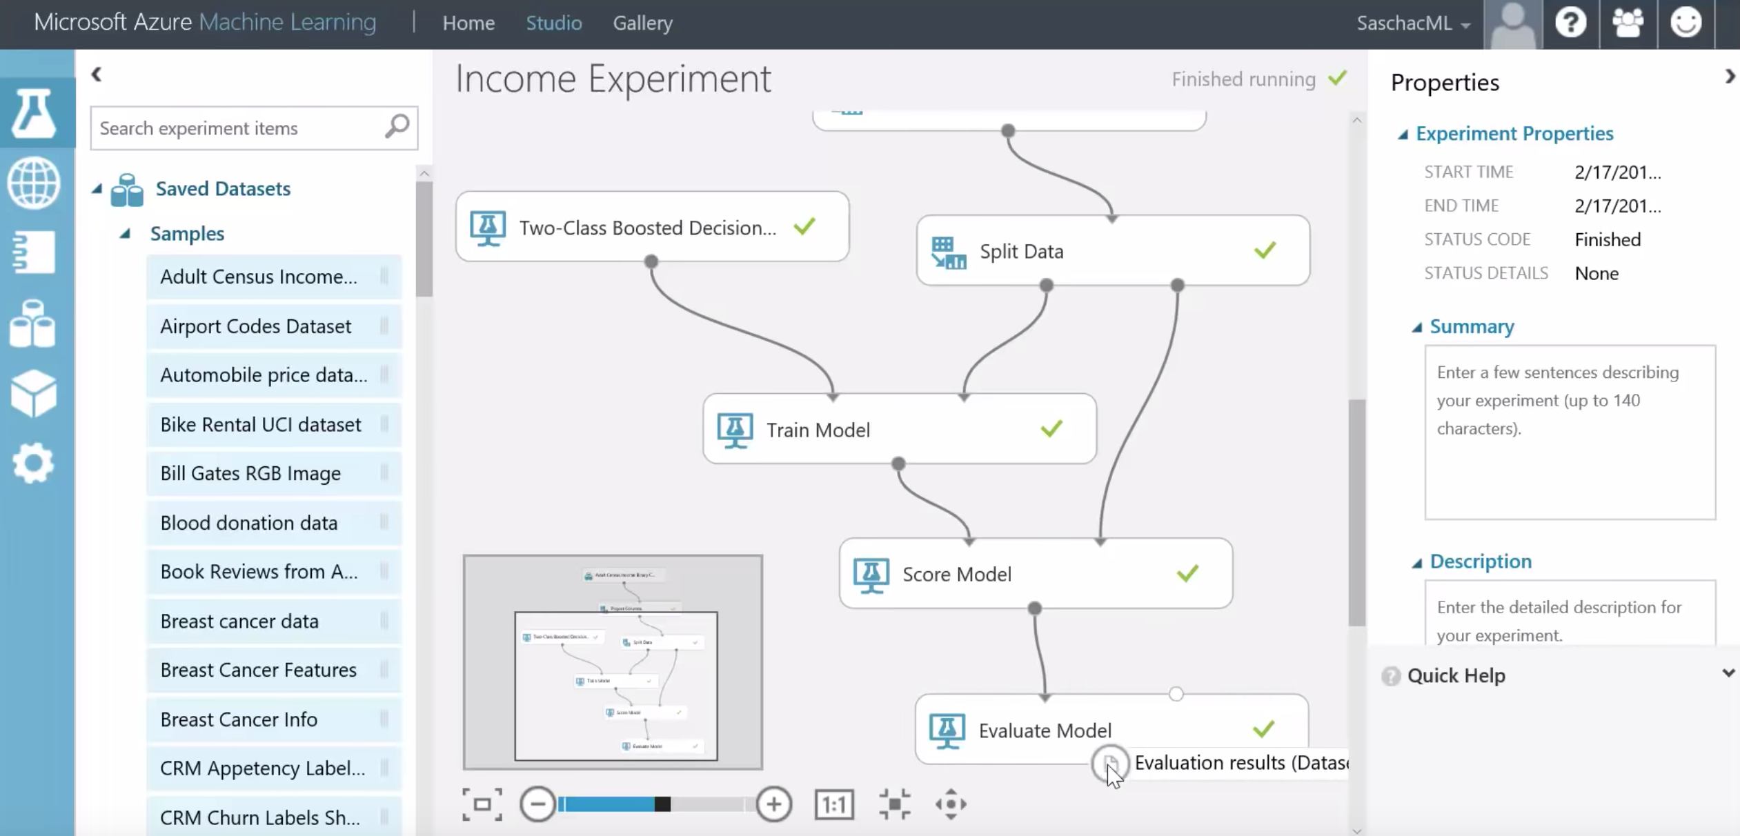The height and width of the screenshot is (836, 1740).
Task: Click the dataset list scrollbar thumb
Action: [x=424, y=239]
